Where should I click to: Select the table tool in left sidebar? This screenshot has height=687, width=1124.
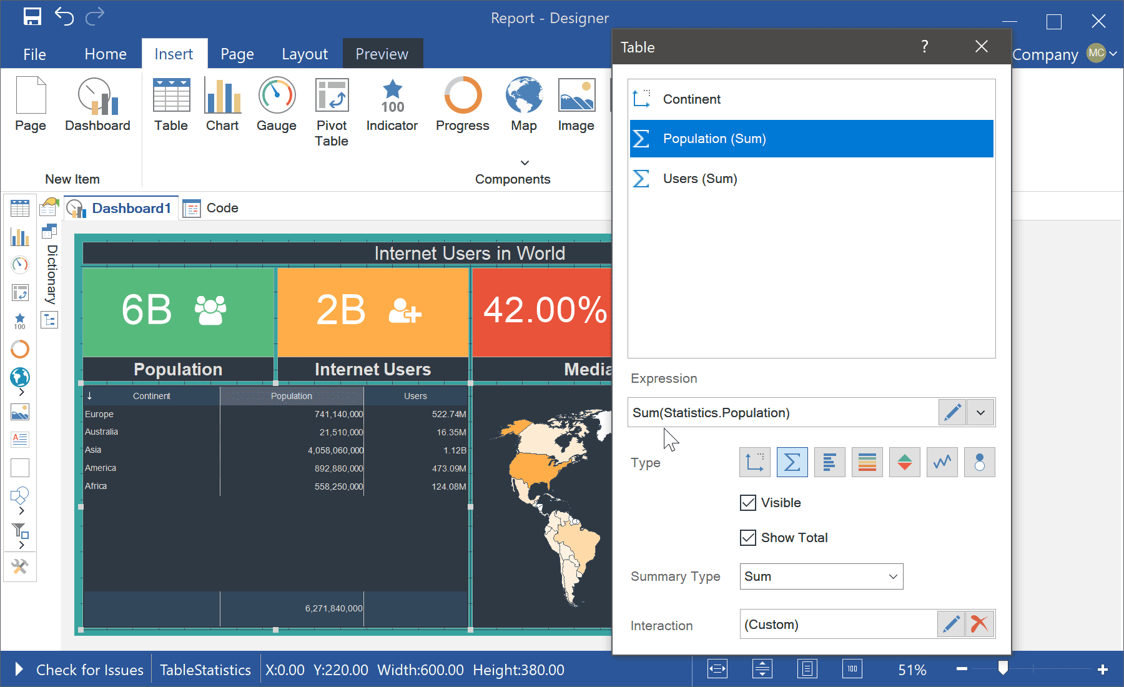tap(20, 209)
